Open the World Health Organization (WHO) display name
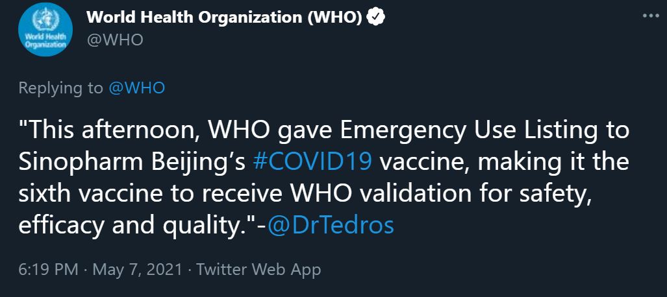This screenshot has height=297, width=667. coord(224,18)
